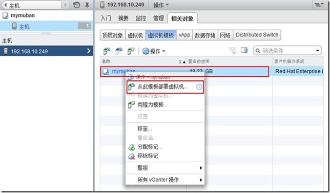
Task: Switch to the 摘要 tab
Action: [123, 18]
